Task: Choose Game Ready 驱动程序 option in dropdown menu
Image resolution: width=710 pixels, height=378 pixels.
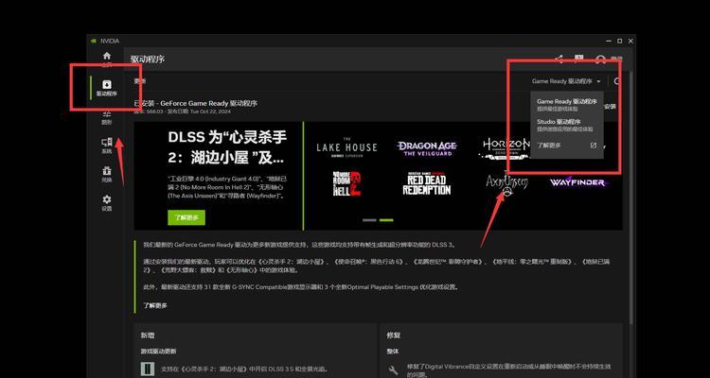Action: pos(566,105)
